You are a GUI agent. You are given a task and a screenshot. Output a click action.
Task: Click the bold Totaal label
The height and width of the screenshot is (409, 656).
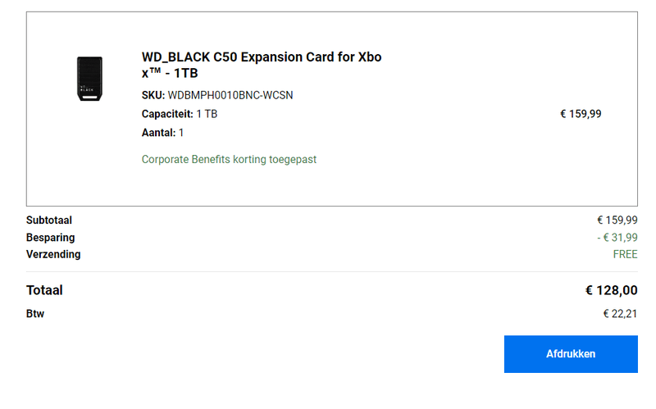click(44, 290)
